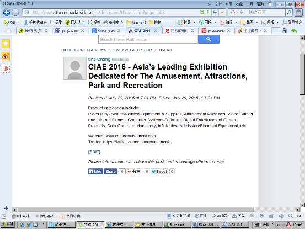The width and height of the screenshot is (305, 229).
Task: Click the user avatar icon at top right
Action: pyautogui.click(x=298, y=13)
